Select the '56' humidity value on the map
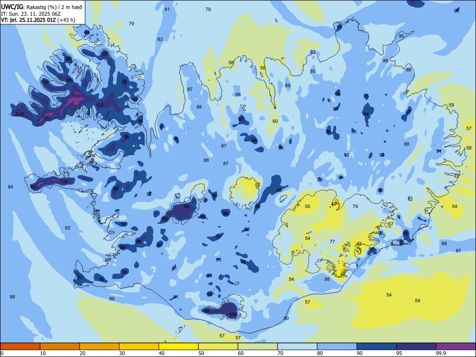Image resolution: width=476 pixels, height=357 pixels. click(263, 68)
